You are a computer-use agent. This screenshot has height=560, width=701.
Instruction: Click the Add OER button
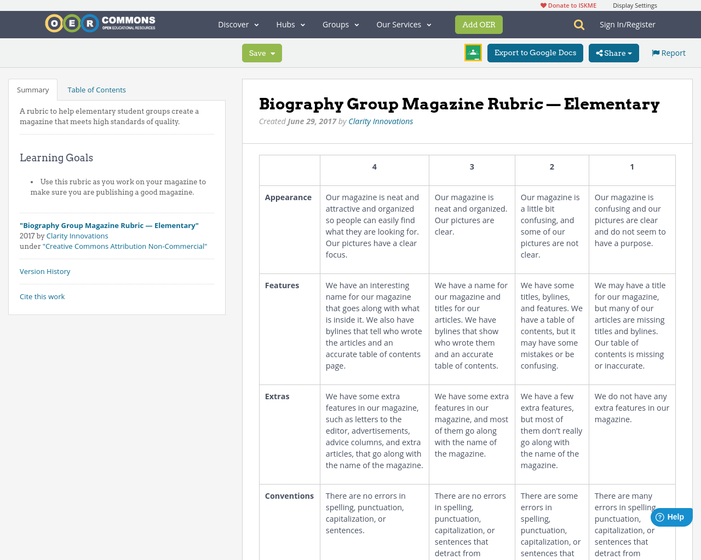pos(479,24)
